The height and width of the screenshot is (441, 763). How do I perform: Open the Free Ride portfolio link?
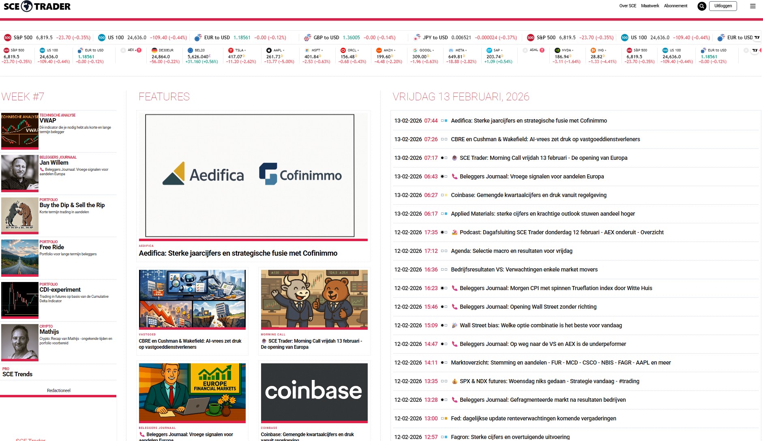52,247
